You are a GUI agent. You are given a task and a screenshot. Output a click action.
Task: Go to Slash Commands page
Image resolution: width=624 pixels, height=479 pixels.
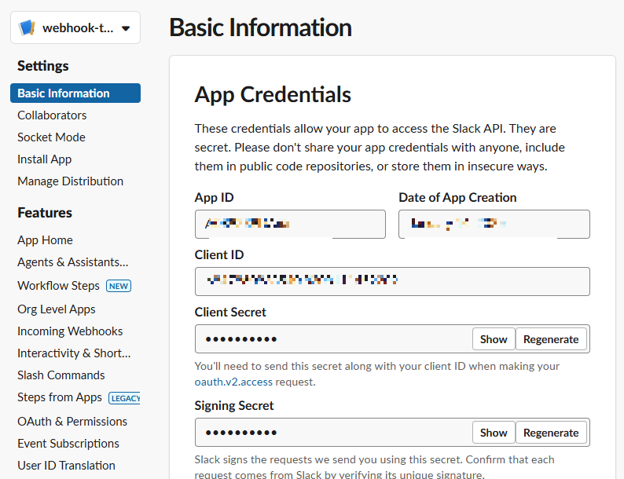tap(61, 375)
